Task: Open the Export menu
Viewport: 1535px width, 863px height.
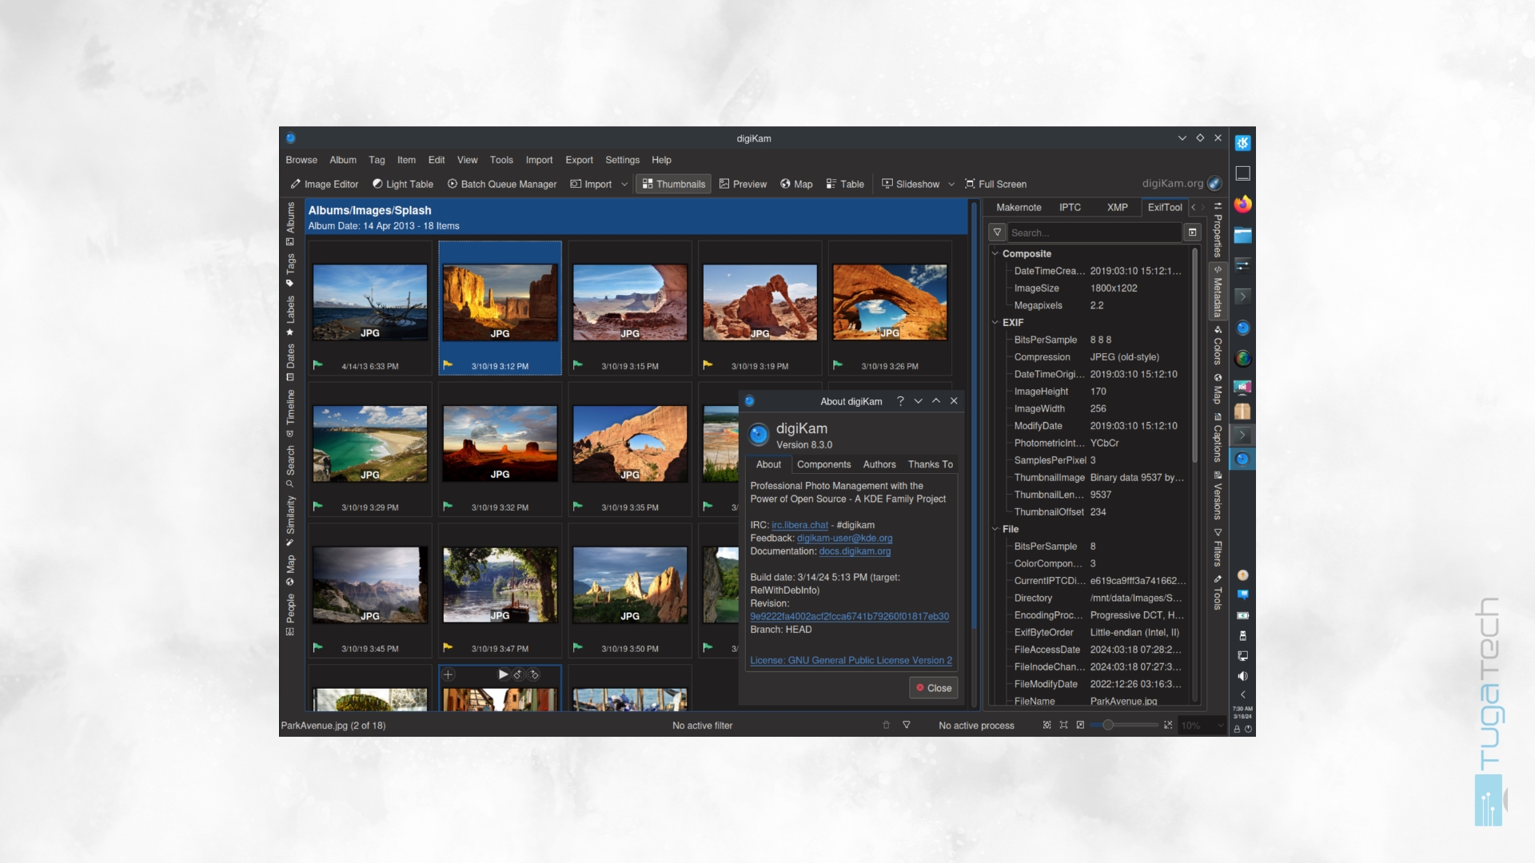Action: tap(579, 160)
